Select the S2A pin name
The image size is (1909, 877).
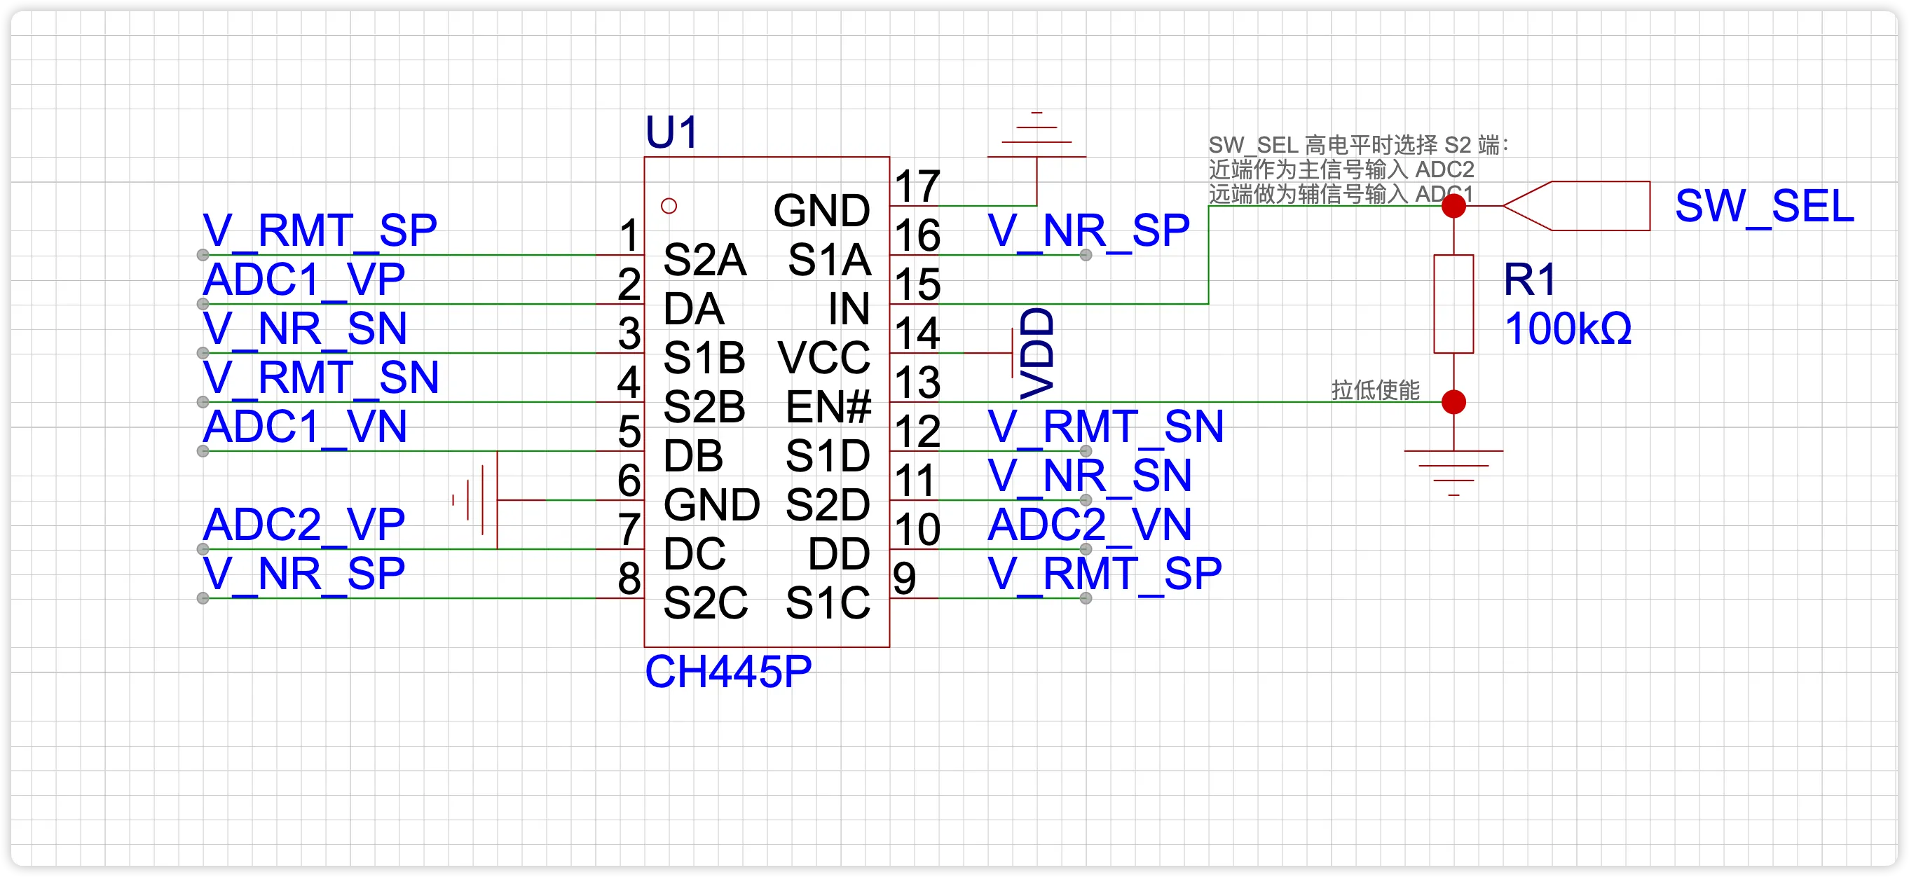click(704, 260)
